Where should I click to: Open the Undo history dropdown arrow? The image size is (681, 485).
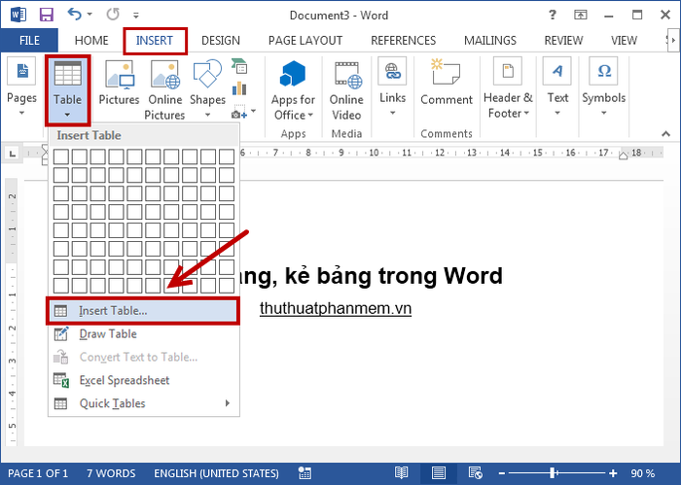[x=90, y=15]
